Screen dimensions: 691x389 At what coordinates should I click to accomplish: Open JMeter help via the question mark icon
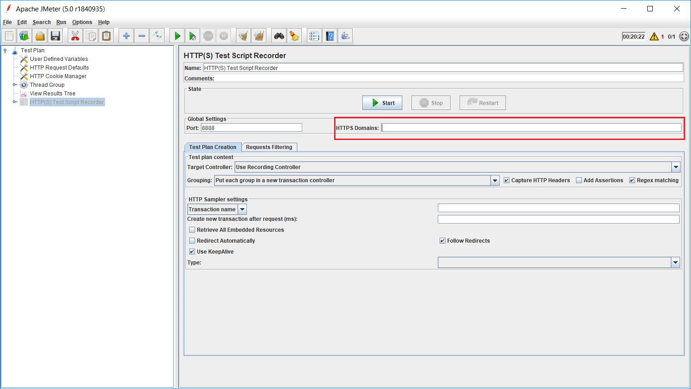[x=330, y=35]
